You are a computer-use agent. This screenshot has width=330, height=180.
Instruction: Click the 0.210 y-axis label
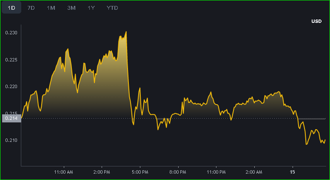(12, 140)
